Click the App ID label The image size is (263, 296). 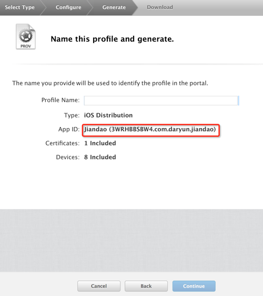(x=69, y=130)
